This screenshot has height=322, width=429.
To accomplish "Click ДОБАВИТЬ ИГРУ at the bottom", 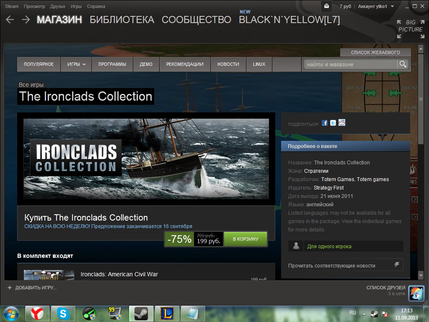I will point(36,288).
